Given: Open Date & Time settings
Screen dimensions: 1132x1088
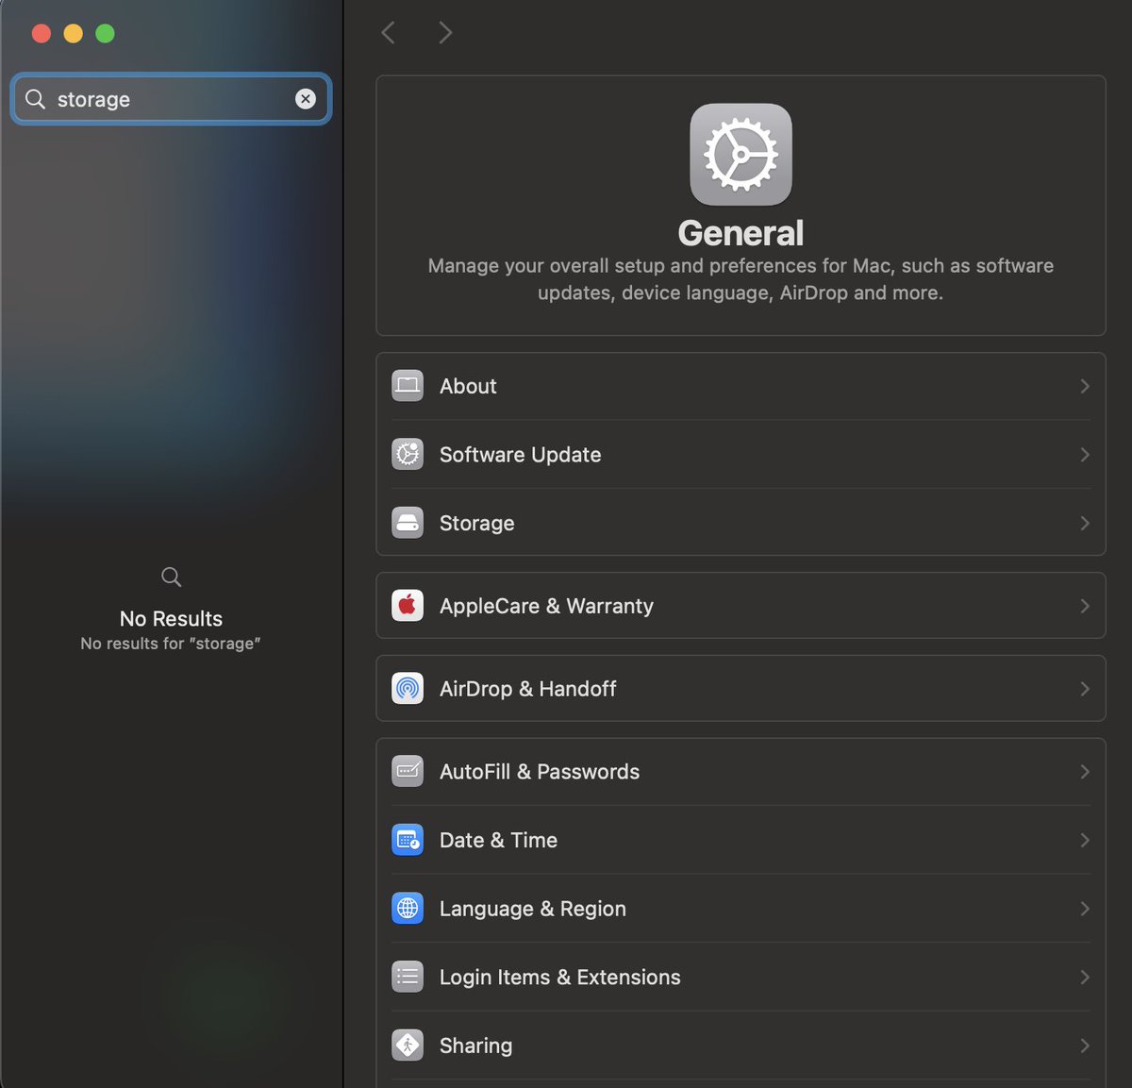Looking at the screenshot, I should (x=741, y=840).
